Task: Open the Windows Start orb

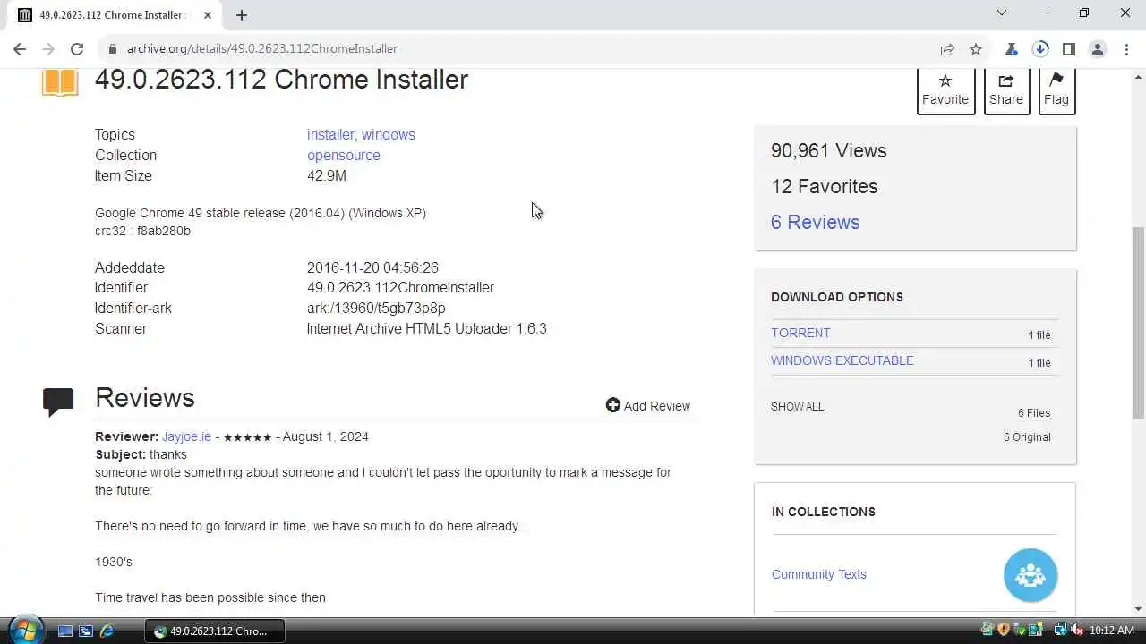Action: [x=24, y=629]
